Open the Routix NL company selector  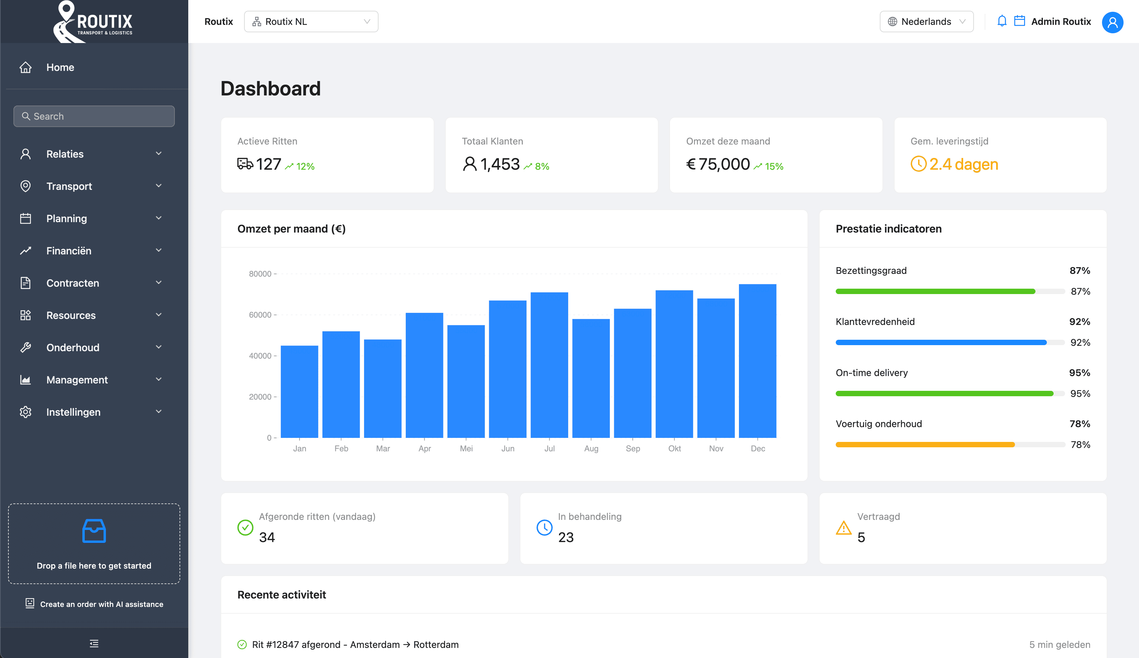pos(311,21)
